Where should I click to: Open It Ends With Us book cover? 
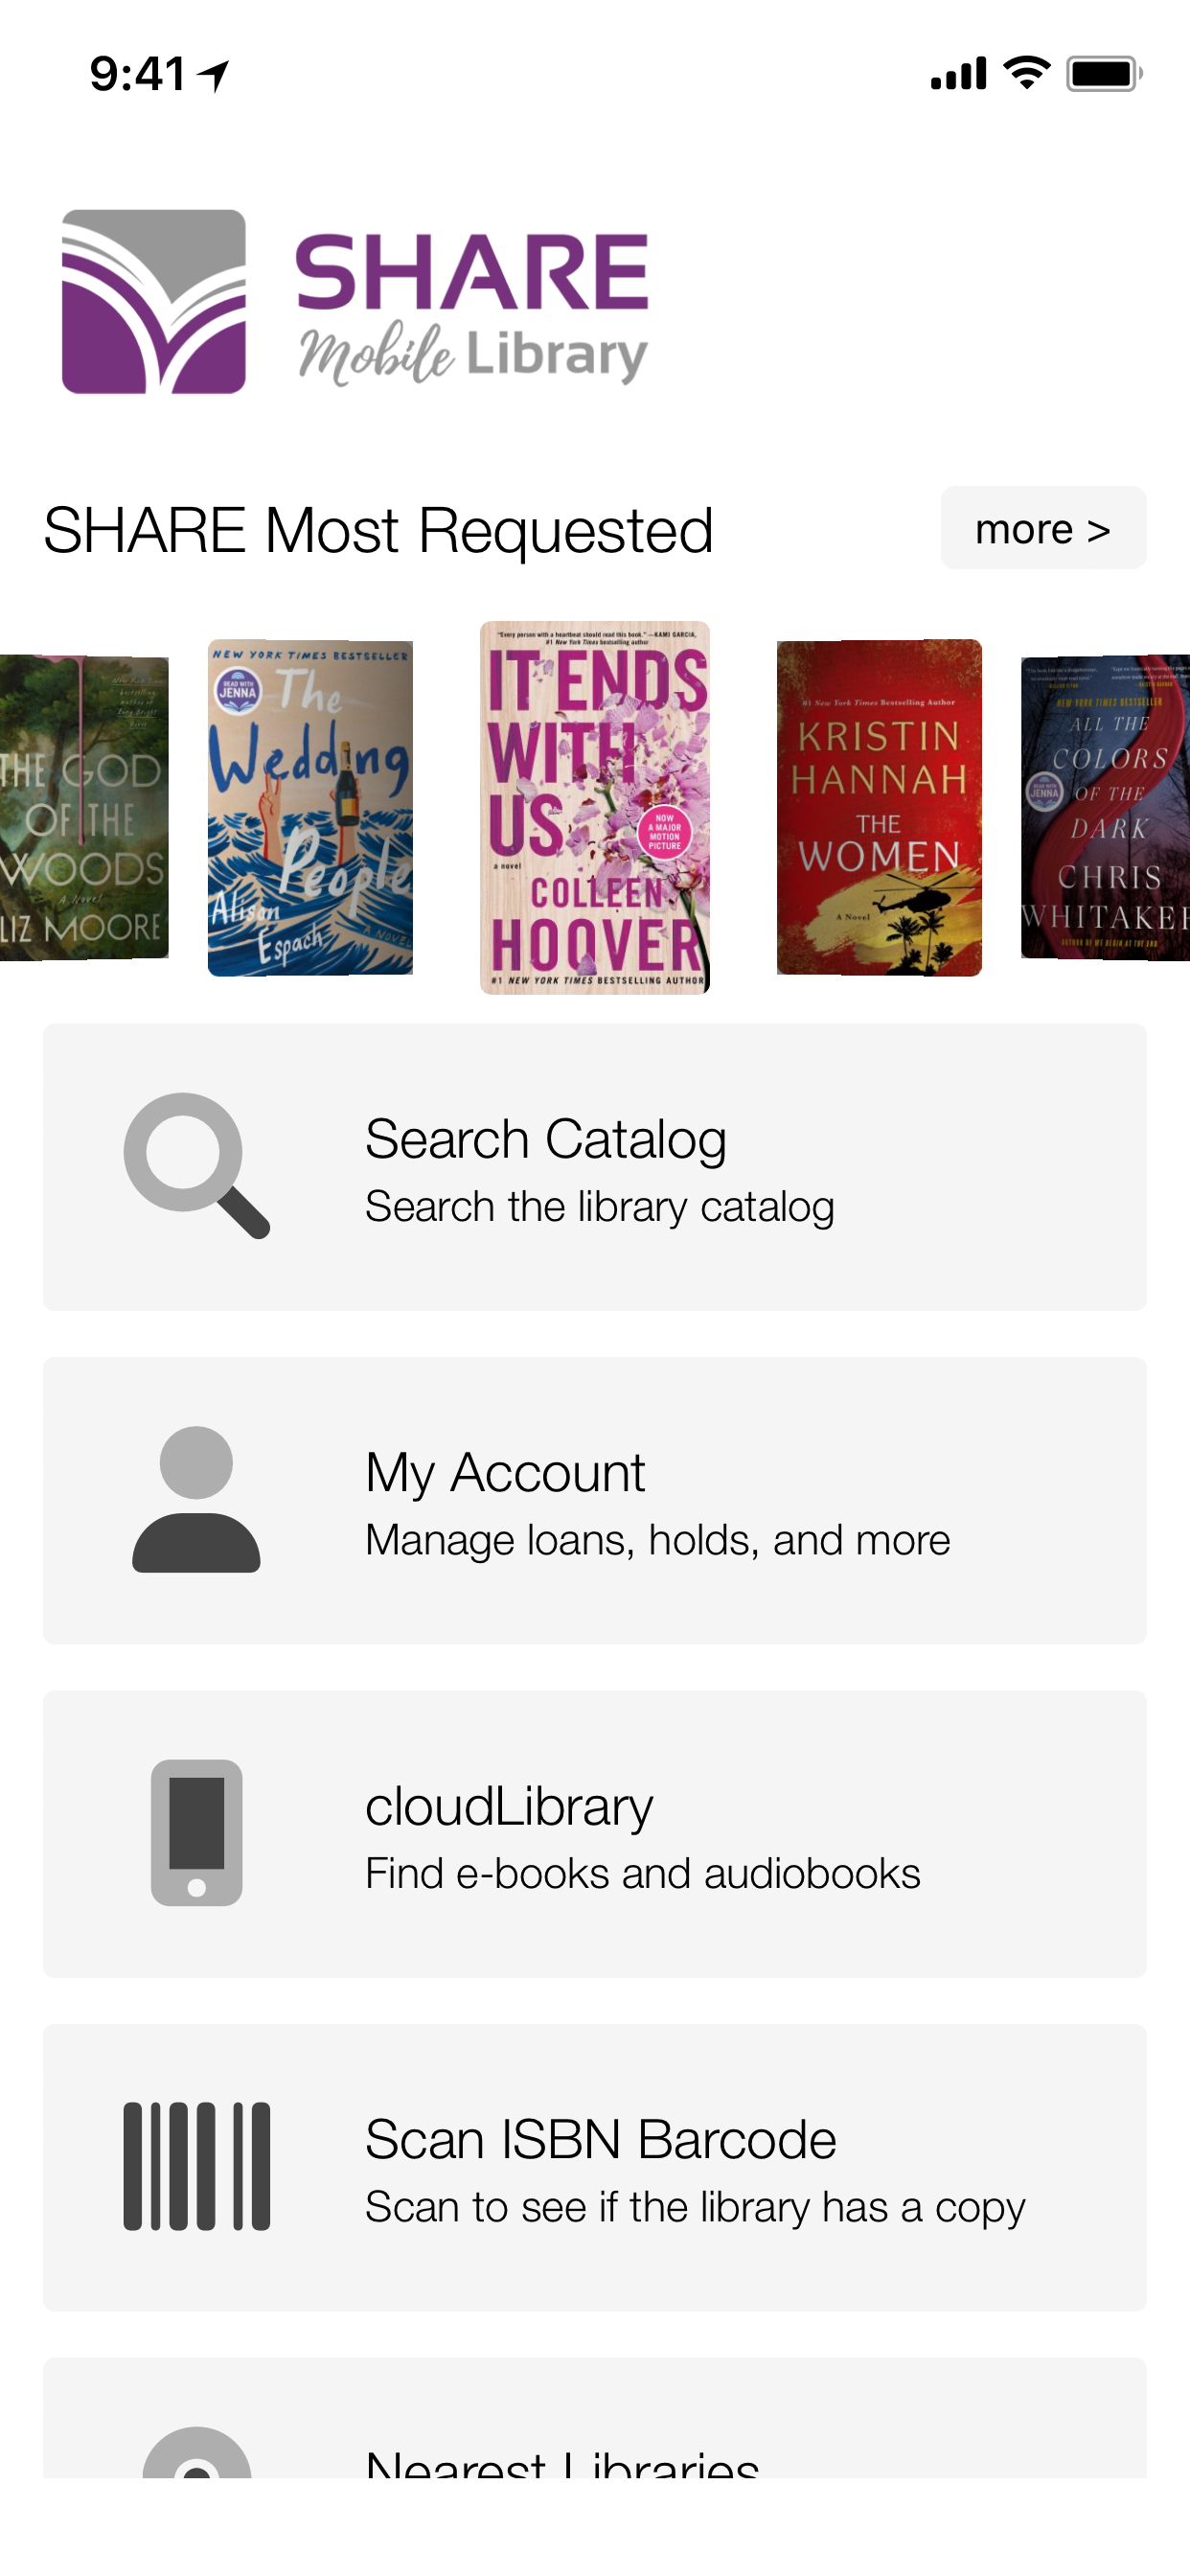point(595,807)
